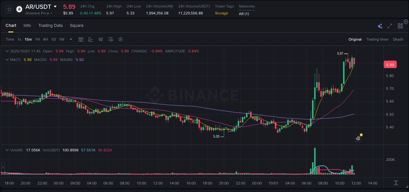Expand the chart to fullscreen with the arrows icon

point(390,26)
